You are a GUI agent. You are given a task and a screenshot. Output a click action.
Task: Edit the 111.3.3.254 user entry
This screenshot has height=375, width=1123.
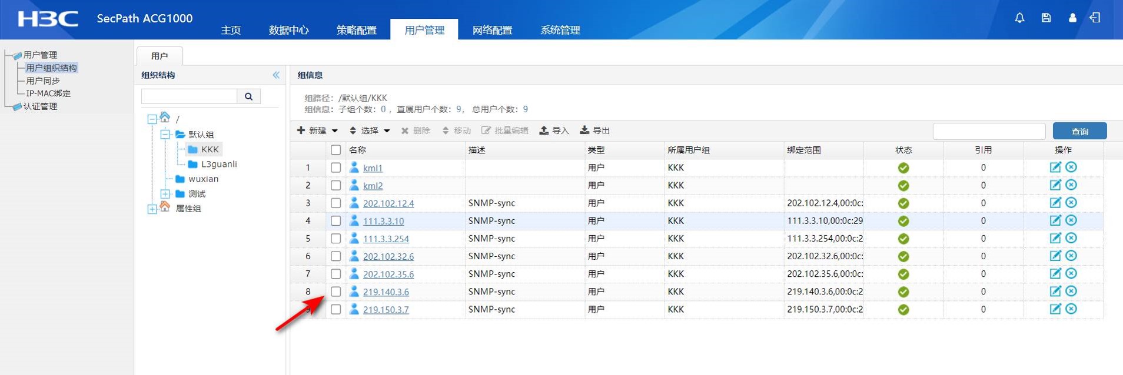(1055, 238)
